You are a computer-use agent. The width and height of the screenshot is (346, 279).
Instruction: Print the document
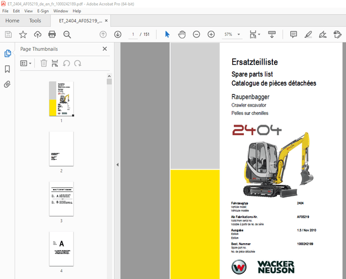[52, 35]
